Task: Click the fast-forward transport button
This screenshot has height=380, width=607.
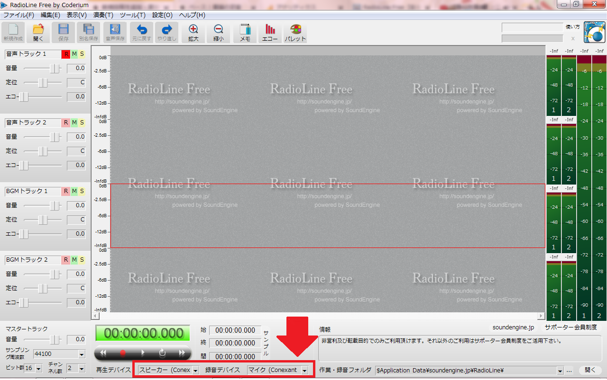Action: (182, 353)
